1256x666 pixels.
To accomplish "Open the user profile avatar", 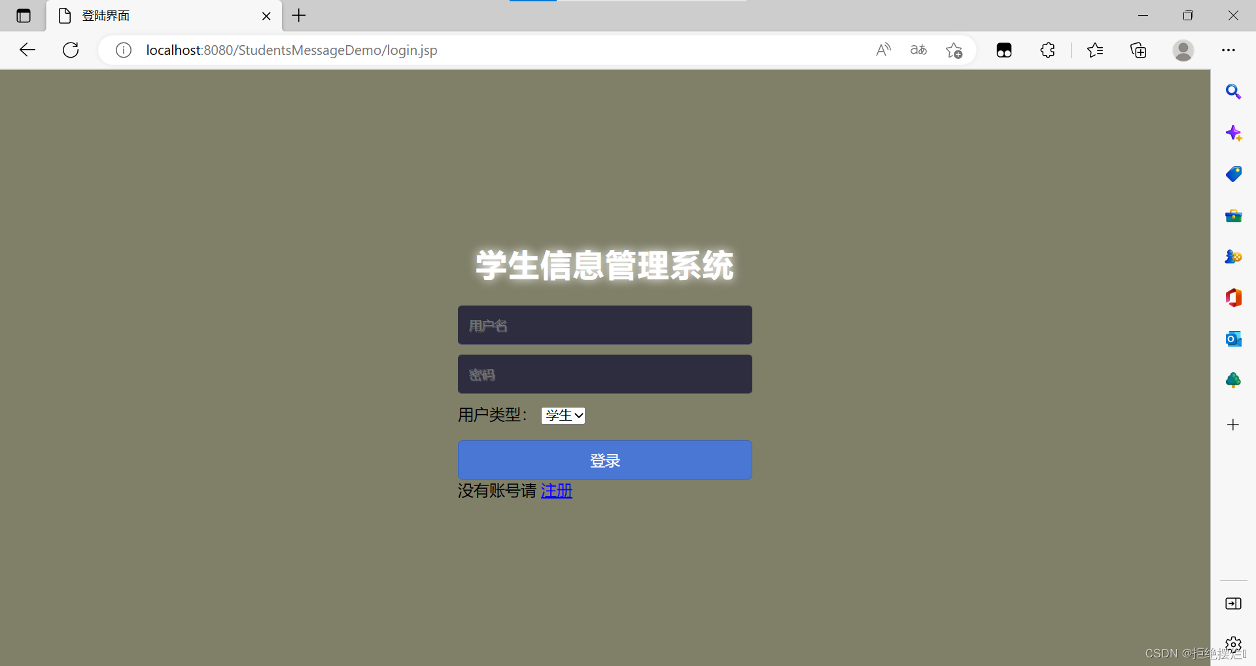I will click(1183, 50).
